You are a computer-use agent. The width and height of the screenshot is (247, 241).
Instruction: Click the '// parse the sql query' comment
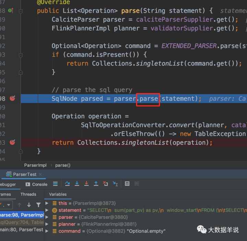click(92, 90)
